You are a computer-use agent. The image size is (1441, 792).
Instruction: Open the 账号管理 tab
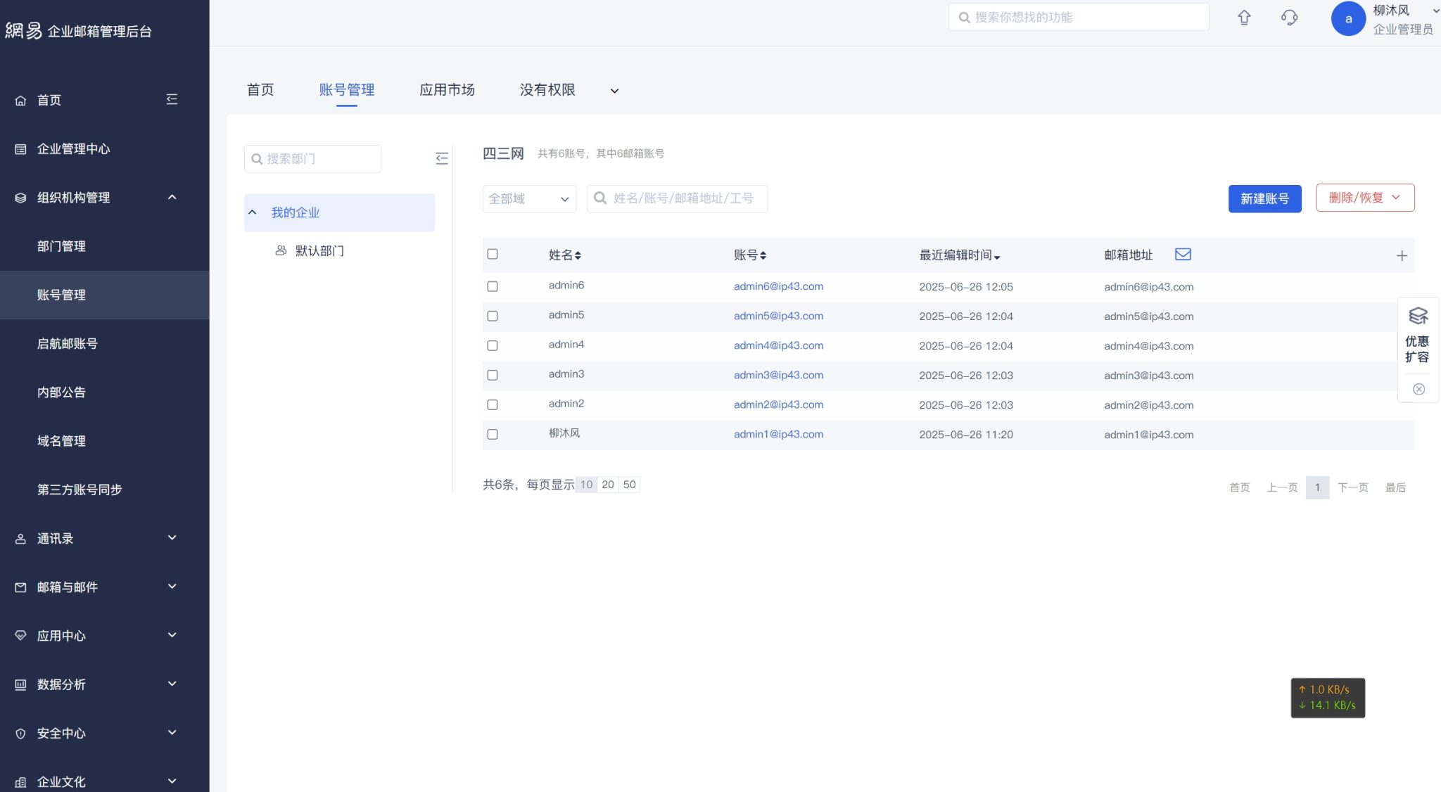[348, 89]
